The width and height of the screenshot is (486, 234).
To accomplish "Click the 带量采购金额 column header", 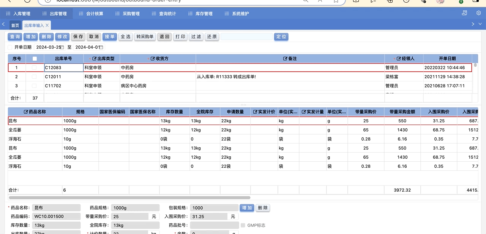I will [402, 112].
